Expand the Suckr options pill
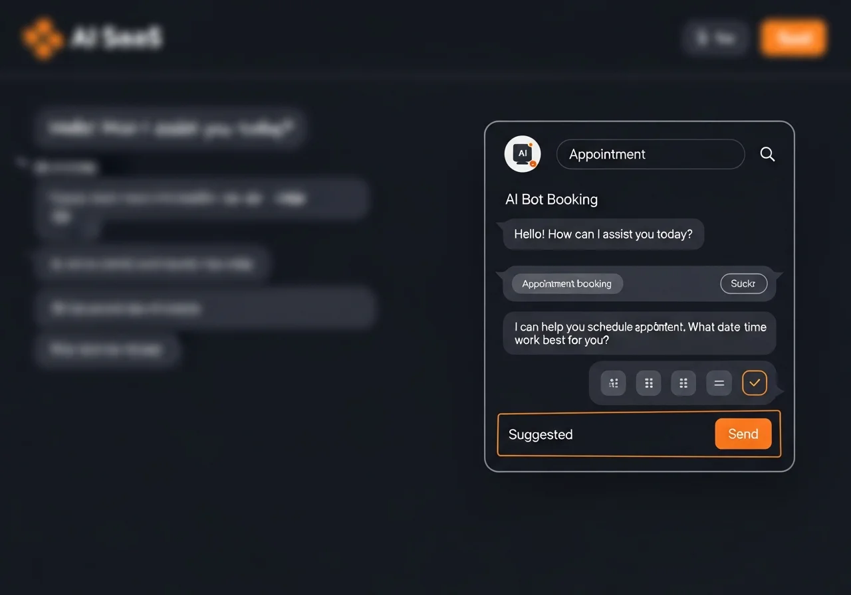Screen dimensions: 851x595 tap(743, 284)
